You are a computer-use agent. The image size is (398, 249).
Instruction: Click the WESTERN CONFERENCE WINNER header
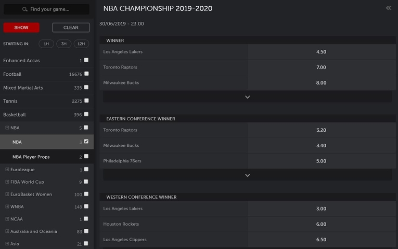point(248,197)
